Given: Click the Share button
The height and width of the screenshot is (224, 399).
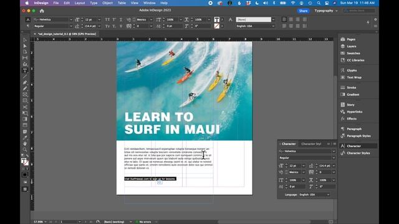Looking at the screenshot, I should (x=304, y=11).
